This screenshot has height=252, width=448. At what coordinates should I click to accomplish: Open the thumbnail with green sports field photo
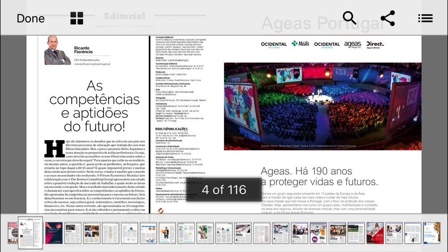point(356,233)
